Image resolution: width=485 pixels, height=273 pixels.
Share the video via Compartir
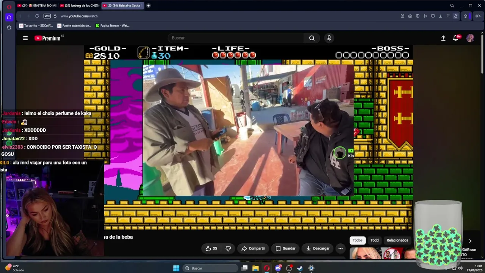click(253, 248)
